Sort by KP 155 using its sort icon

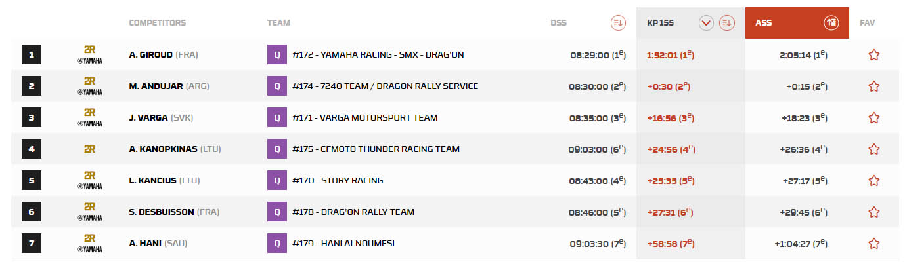[x=726, y=23]
